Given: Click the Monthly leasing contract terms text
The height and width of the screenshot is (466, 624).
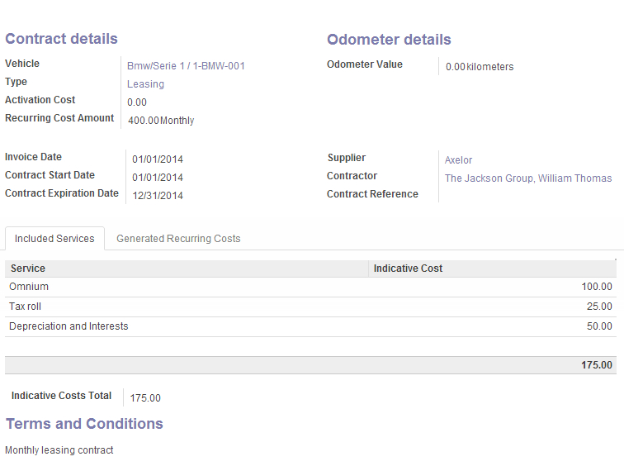Looking at the screenshot, I should click(x=59, y=450).
